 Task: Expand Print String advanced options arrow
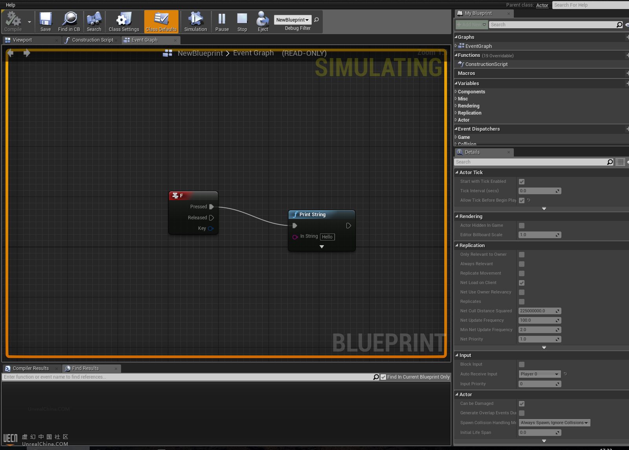click(322, 247)
